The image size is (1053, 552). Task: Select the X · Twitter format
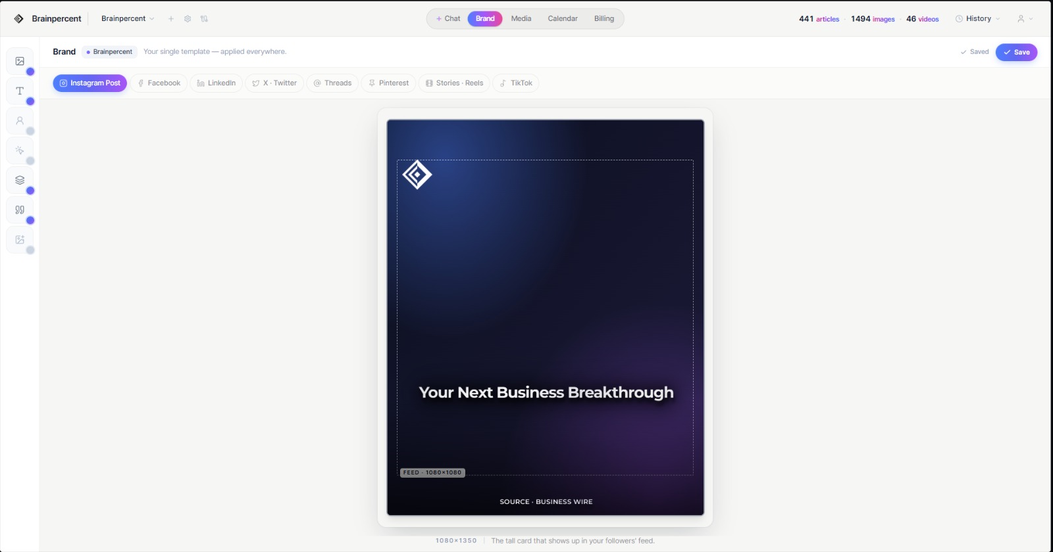click(274, 83)
